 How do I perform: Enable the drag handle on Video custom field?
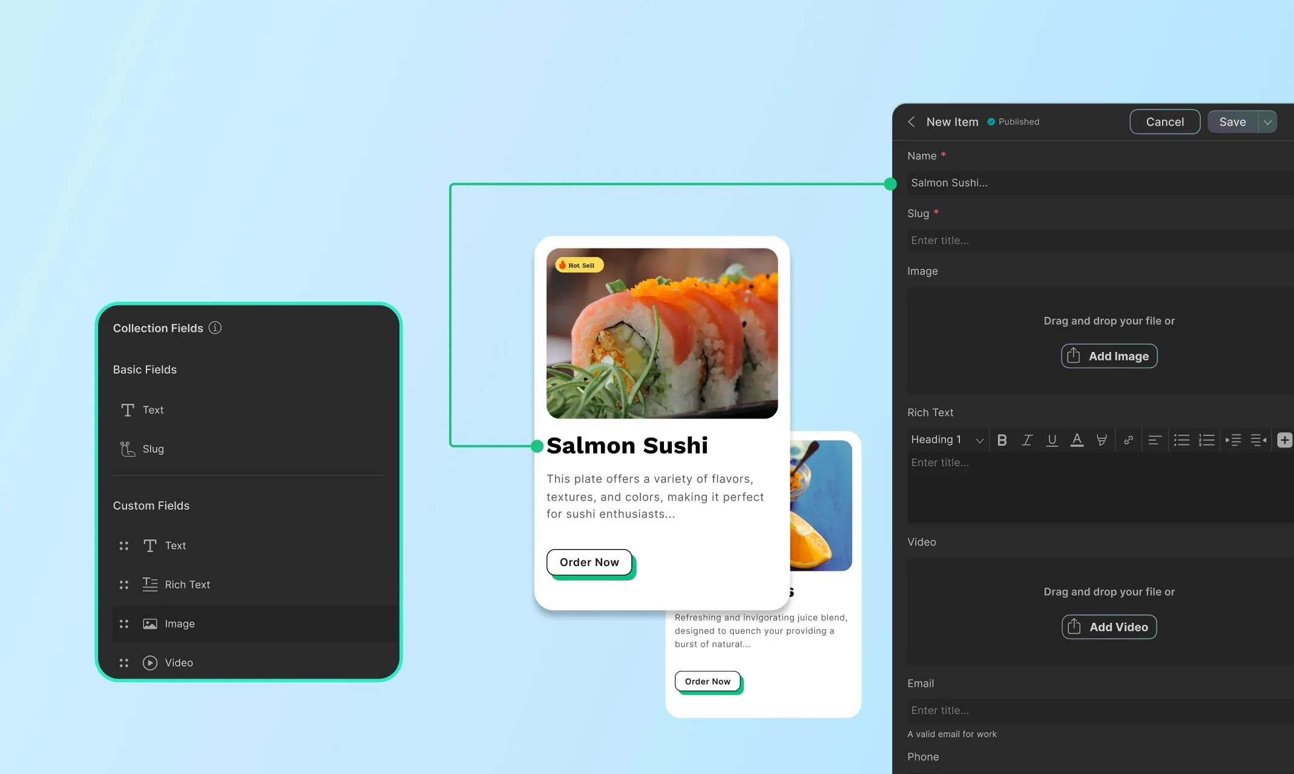coord(123,662)
